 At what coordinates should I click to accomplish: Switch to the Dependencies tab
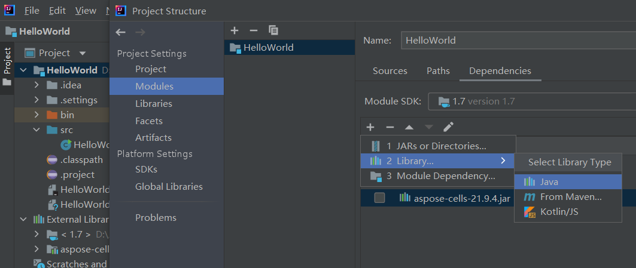500,71
